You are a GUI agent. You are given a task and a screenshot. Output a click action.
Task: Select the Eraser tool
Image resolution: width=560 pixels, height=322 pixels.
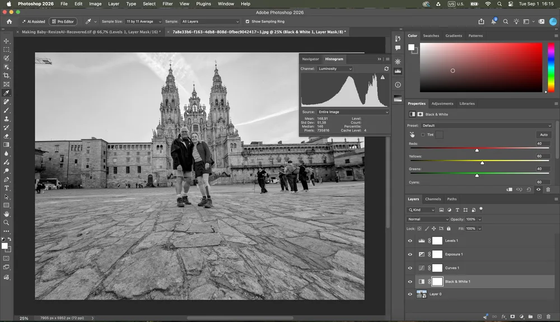click(x=6, y=136)
